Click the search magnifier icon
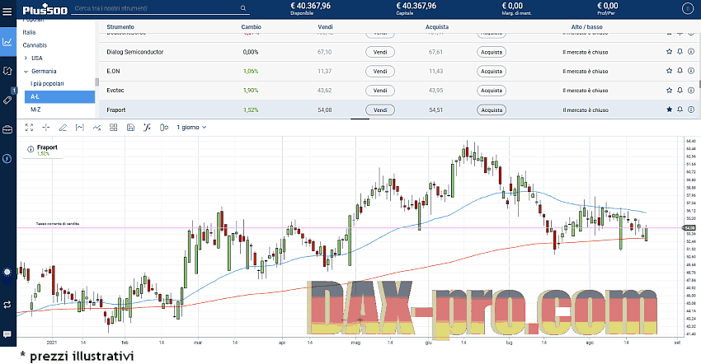The height and width of the screenshot is (364, 701). (242, 8)
